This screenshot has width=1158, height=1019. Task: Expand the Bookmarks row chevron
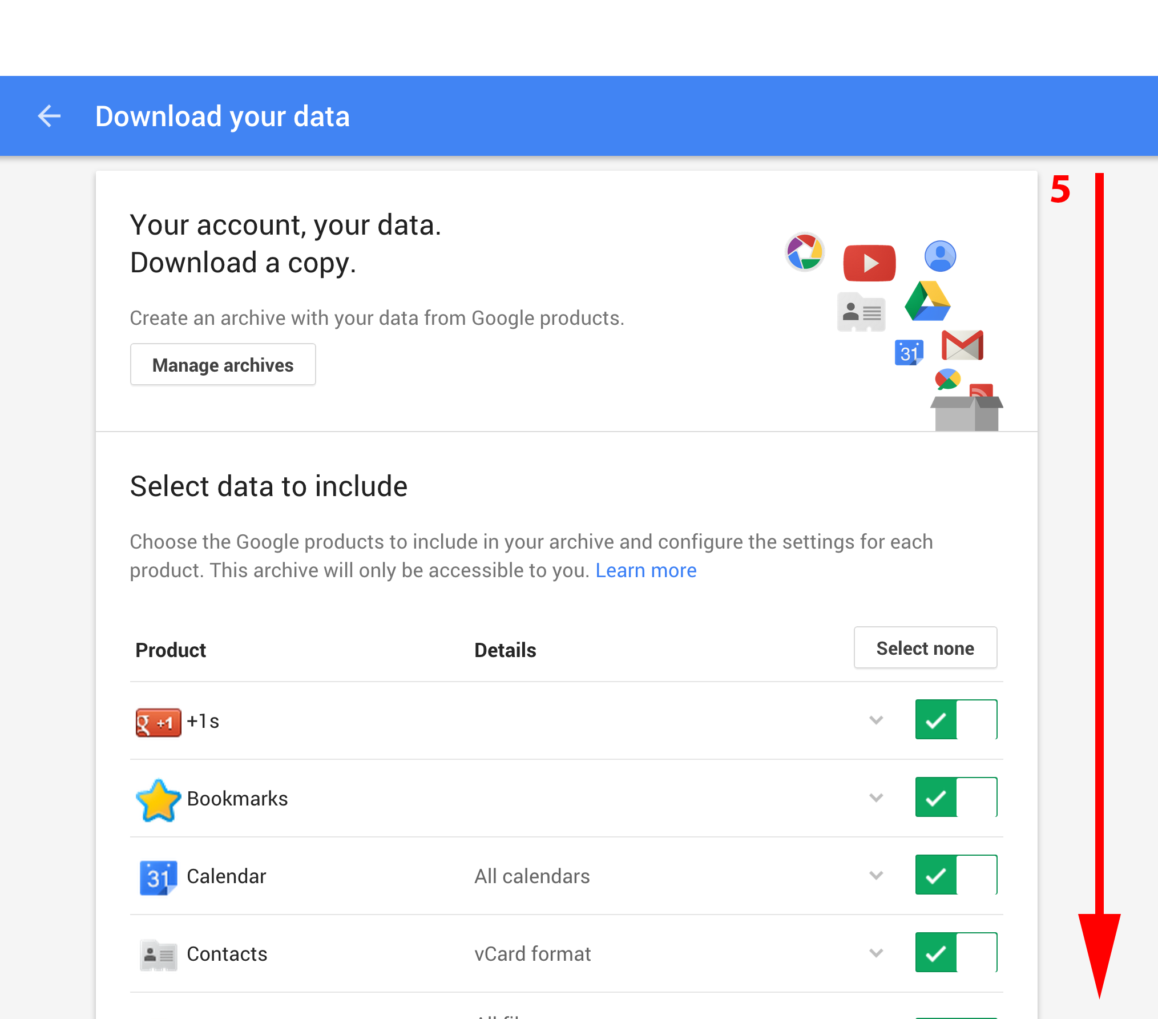[x=876, y=798]
